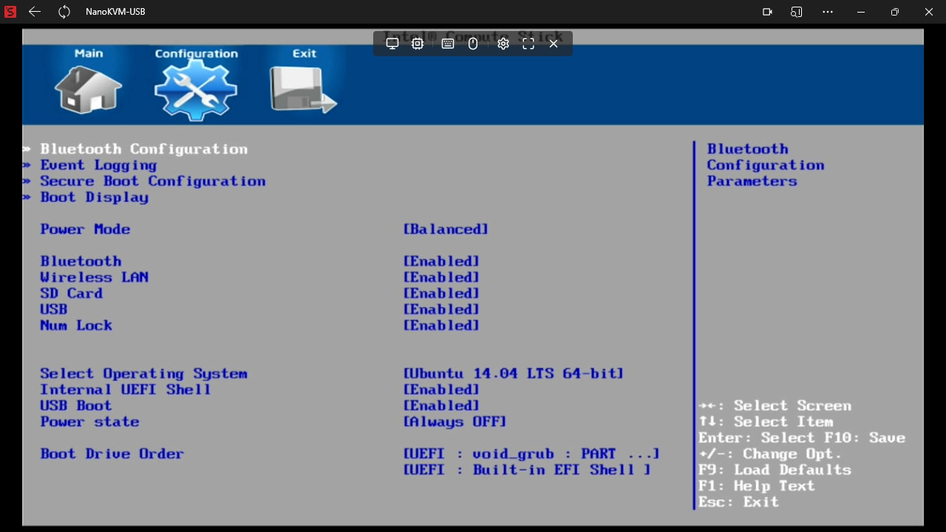Viewport: 946px width, 532px height.
Task: Click the chip icon in NanoKVM floating toolbar
Action: coord(418,44)
